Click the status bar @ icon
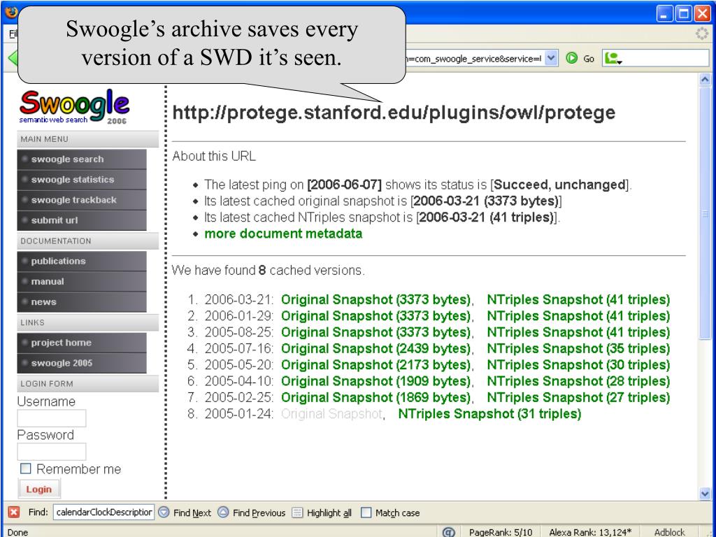 tap(449, 532)
